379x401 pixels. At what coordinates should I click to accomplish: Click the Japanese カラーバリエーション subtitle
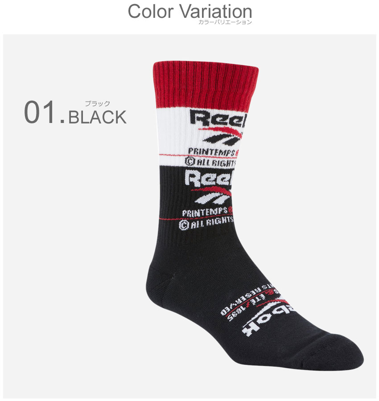pos(225,22)
